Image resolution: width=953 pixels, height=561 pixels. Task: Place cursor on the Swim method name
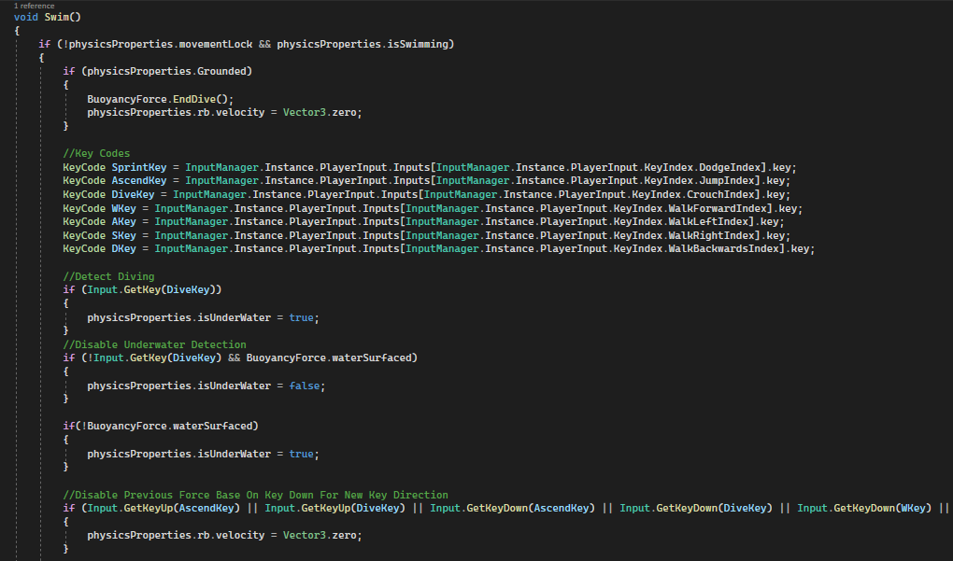click(x=56, y=17)
